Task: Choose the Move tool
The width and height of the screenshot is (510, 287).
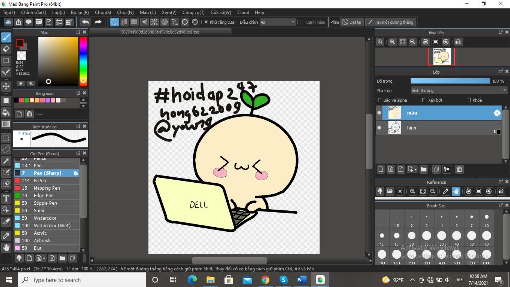Action: [6, 86]
